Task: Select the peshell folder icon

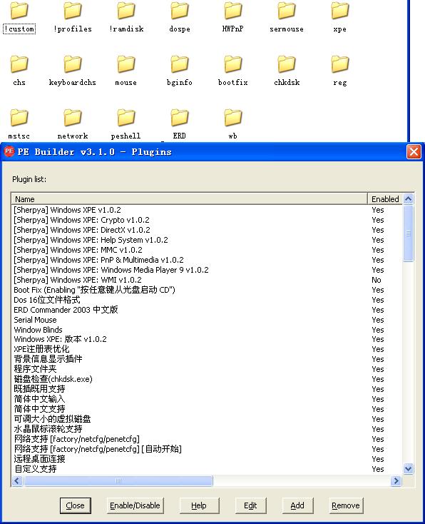Action: [x=126, y=118]
